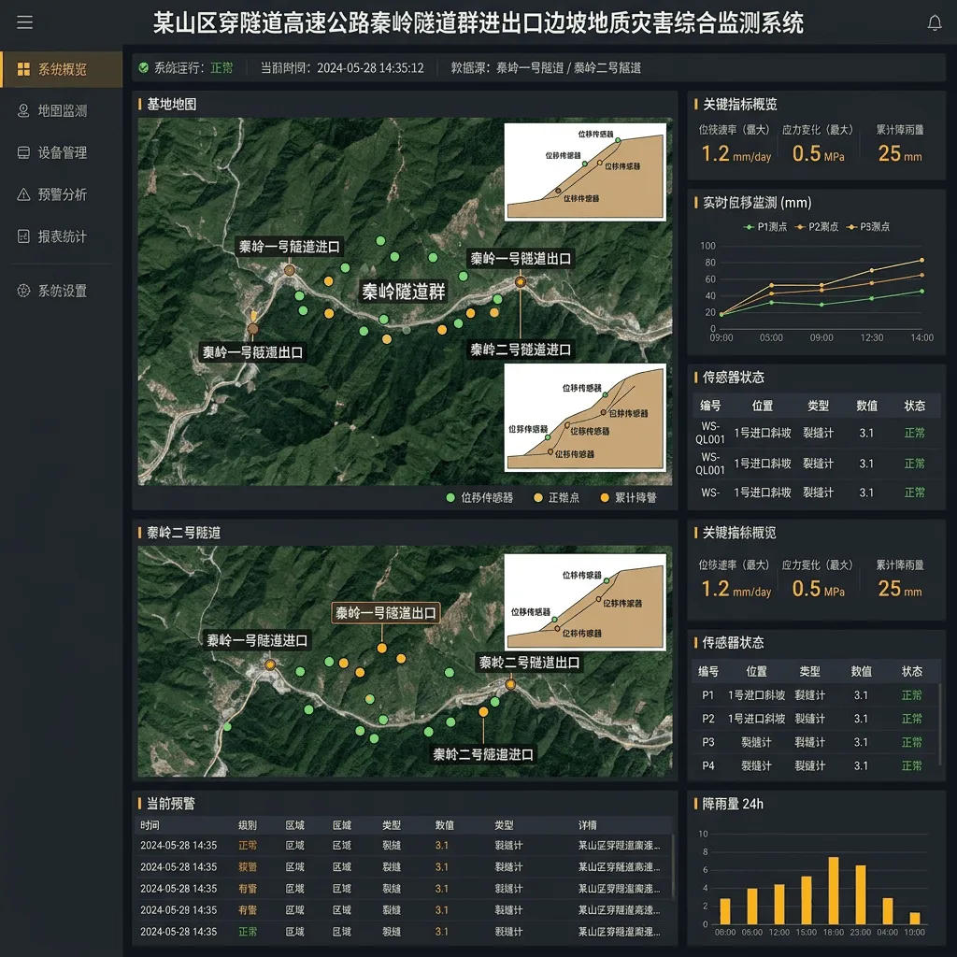The height and width of the screenshot is (957, 957).
Task: Select sensor row P3
Action: tap(814, 742)
